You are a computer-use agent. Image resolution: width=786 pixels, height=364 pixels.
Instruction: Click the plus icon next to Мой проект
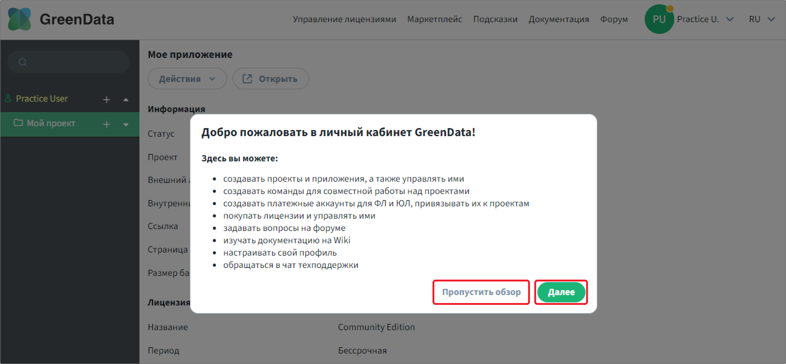point(106,124)
